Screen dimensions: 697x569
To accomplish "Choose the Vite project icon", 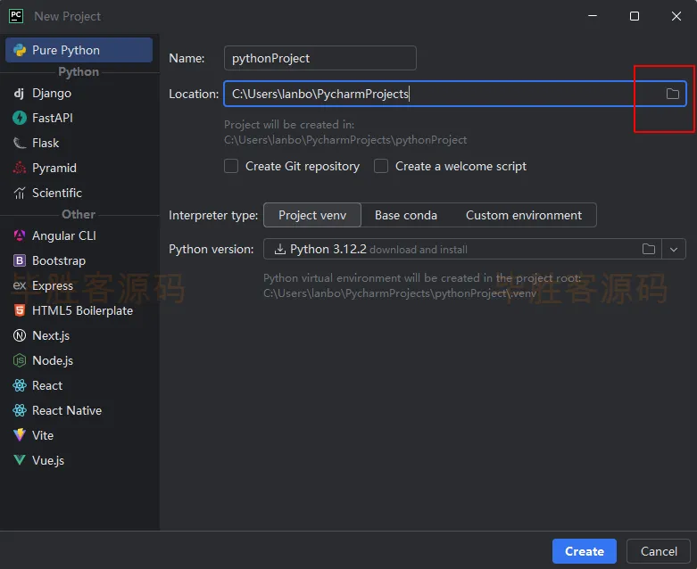I will [x=19, y=435].
